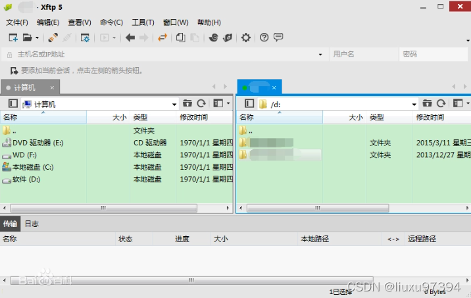Click the forward arrow navigation icon
Screen dimensions: 471x298
point(144,37)
